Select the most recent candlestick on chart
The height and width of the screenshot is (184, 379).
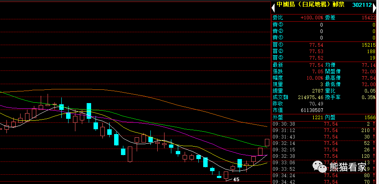267,143
